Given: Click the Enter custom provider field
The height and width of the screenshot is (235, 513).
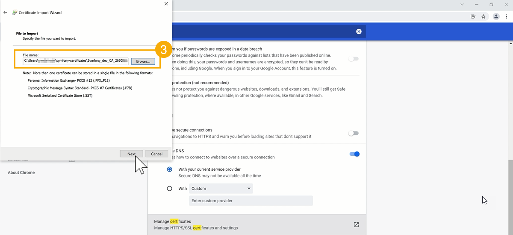Looking at the screenshot, I should point(251,201).
